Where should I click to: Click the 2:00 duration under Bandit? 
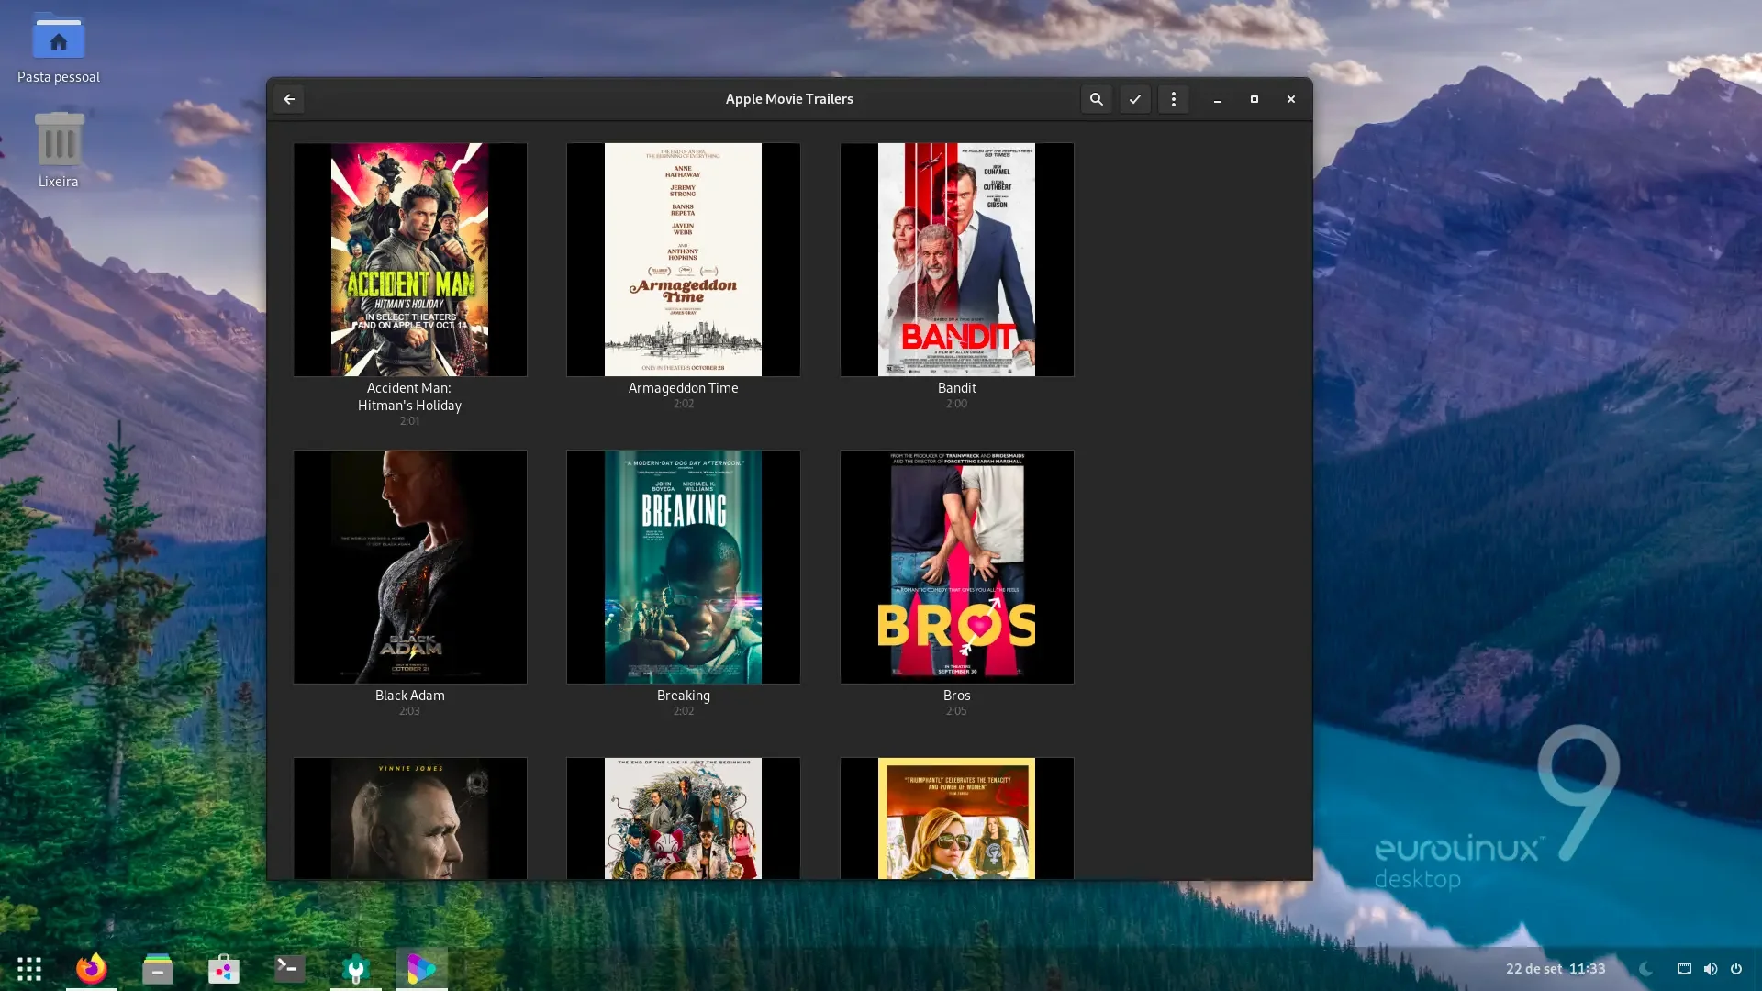tap(956, 404)
